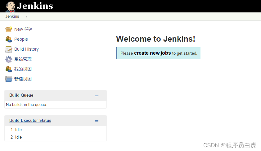
Task: Click the 我的视图 users icon
Action: (8, 69)
